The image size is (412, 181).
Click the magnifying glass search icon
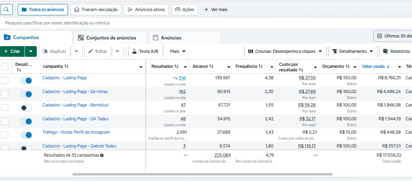6,9
